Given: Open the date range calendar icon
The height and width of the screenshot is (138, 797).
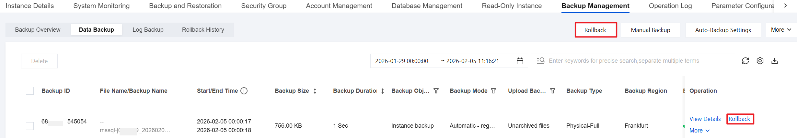Looking at the screenshot, I should click(x=520, y=61).
